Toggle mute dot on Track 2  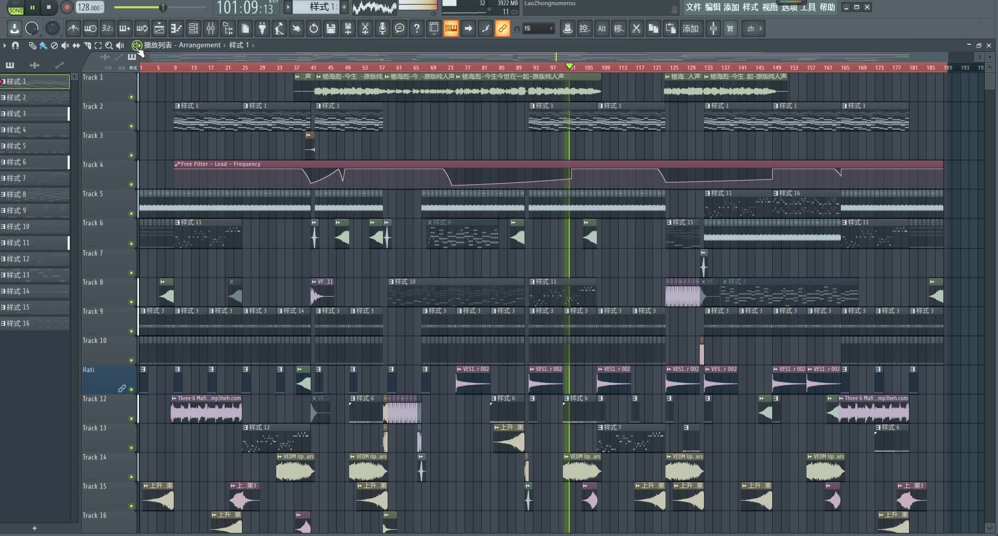(x=131, y=126)
